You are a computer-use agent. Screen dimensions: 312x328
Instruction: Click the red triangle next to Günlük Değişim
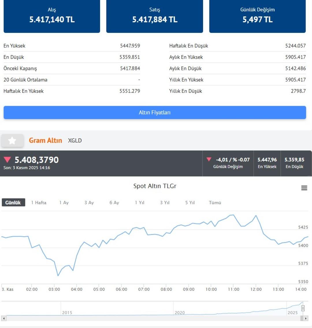pos(209,159)
